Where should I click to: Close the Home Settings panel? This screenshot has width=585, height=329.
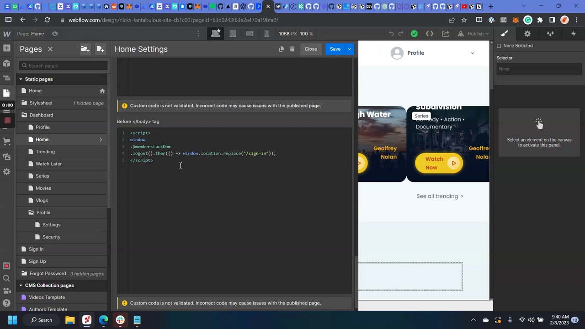click(x=311, y=49)
